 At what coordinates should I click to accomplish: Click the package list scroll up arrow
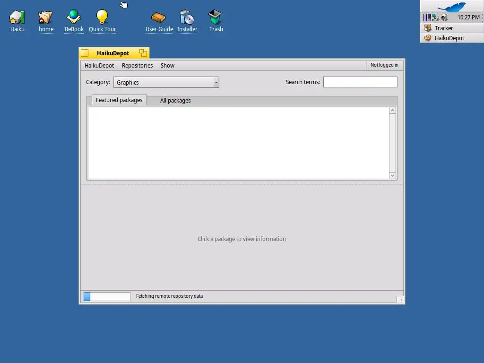(392, 111)
